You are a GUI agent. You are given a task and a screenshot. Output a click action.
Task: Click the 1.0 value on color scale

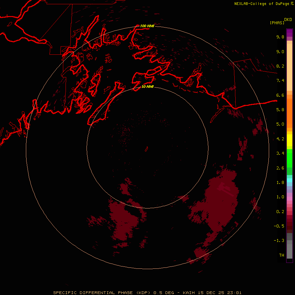tap(280, 197)
